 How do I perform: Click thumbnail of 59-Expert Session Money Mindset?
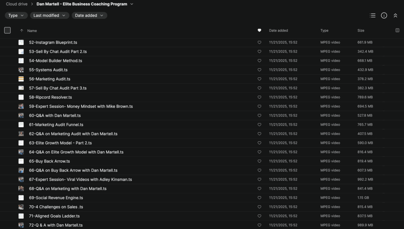21,107
